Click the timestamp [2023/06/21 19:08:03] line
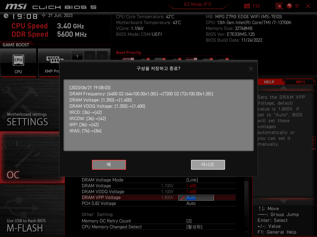 coord(90,88)
